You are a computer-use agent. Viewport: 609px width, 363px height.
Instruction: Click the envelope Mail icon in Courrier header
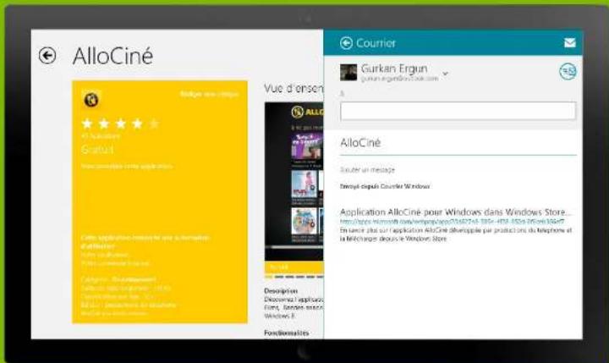pos(569,42)
